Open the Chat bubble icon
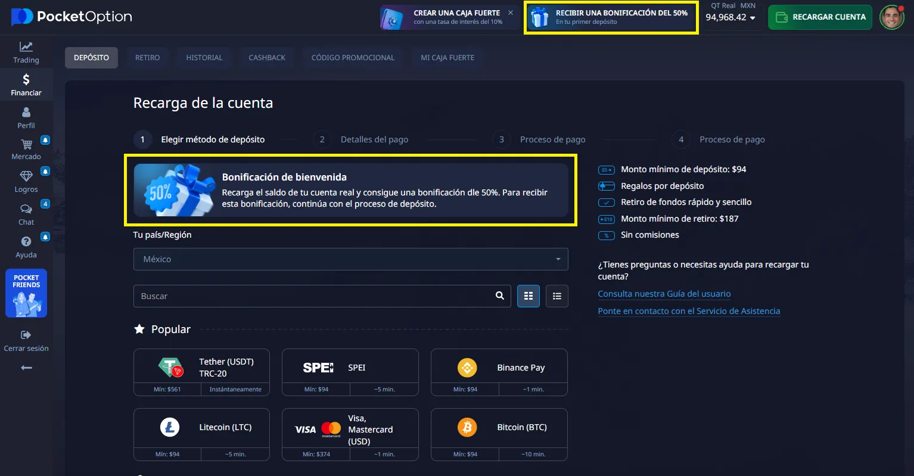The width and height of the screenshot is (914, 476). [26, 209]
